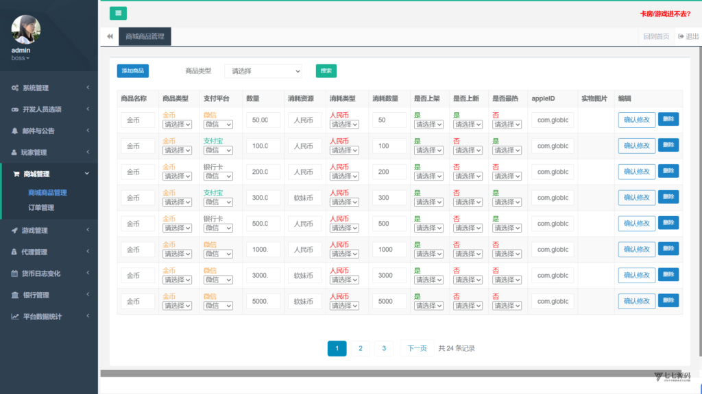This screenshot has width=702, height=394.
Task: Go to page 2 in pagination
Action: 361,348
